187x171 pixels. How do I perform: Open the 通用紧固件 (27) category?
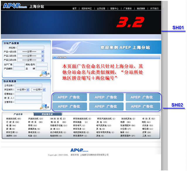tap(128, 136)
